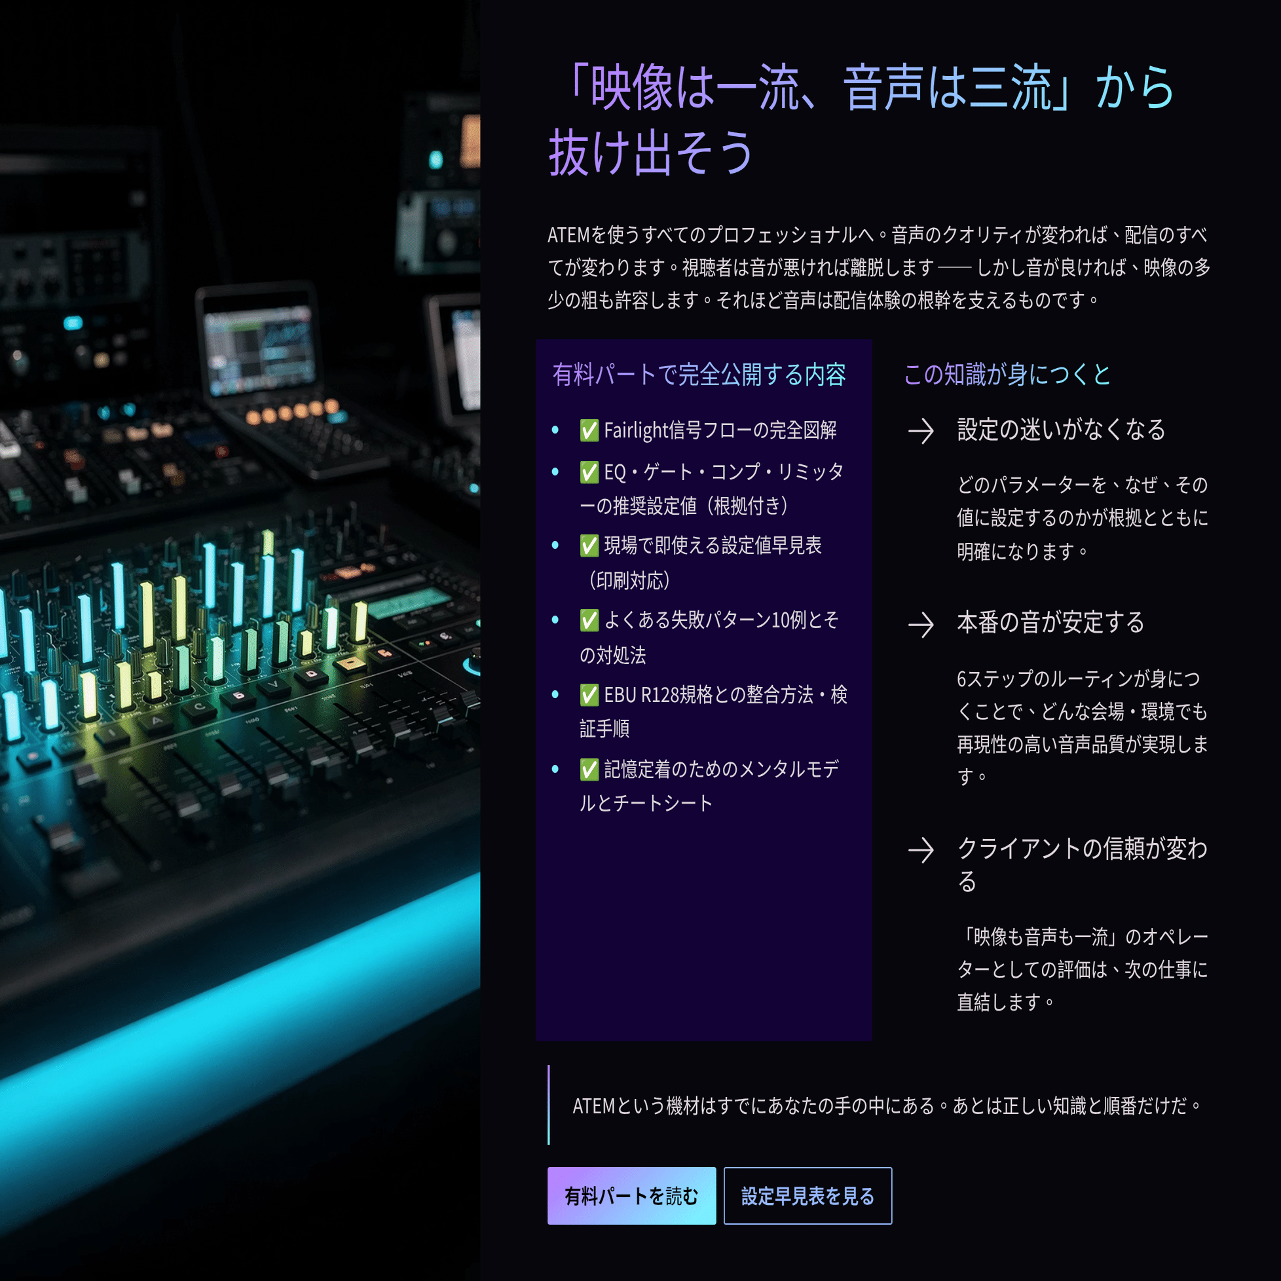Click checkmark icon beside よくある失敗パターン item
Image resolution: width=1281 pixels, height=1281 pixels.
click(589, 620)
